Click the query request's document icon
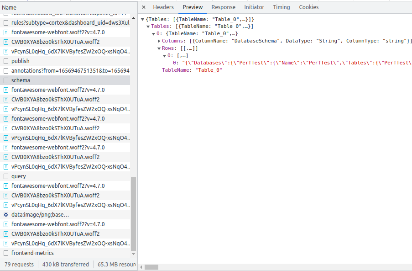412x271 pixels. [5, 176]
